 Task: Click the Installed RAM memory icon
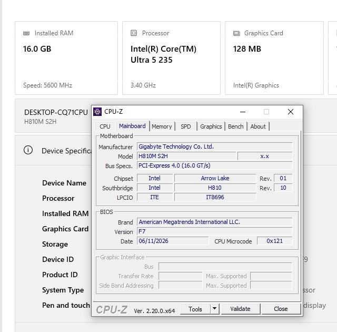click(26, 33)
